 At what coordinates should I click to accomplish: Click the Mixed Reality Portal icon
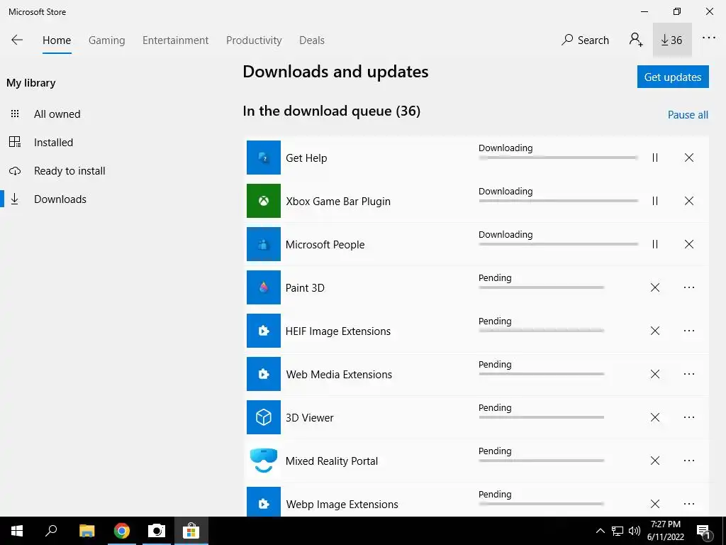(x=264, y=461)
